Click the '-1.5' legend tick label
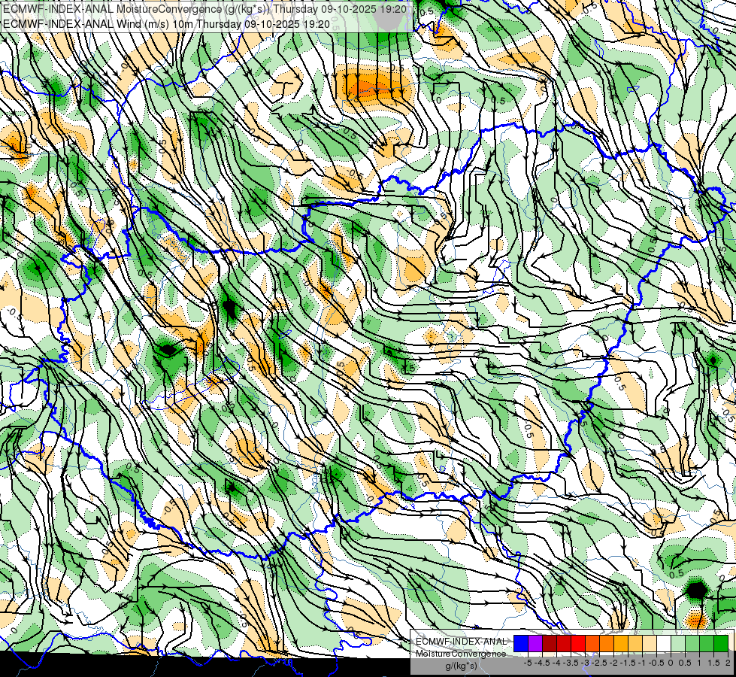 pos(628,663)
